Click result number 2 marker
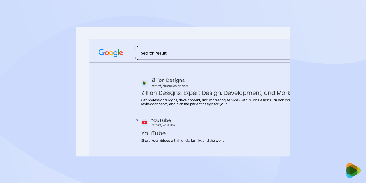Image resolution: width=366 pixels, height=183 pixels. click(x=137, y=120)
